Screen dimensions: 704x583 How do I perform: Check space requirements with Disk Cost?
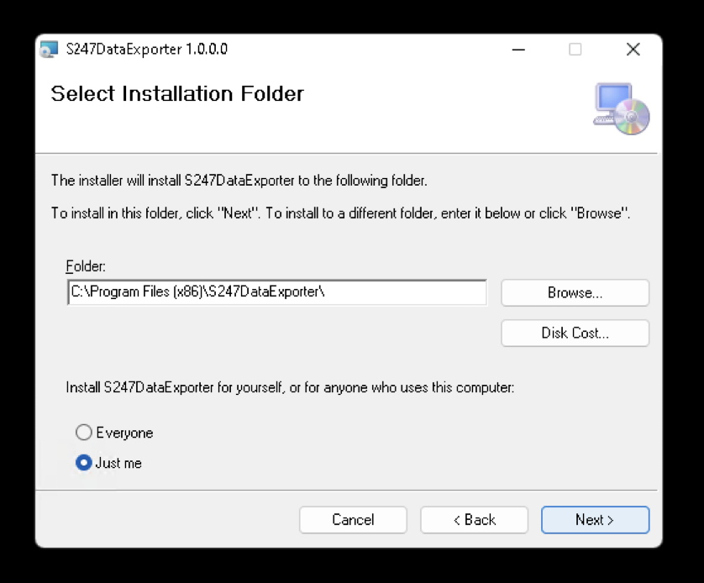click(x=575, y=333)
